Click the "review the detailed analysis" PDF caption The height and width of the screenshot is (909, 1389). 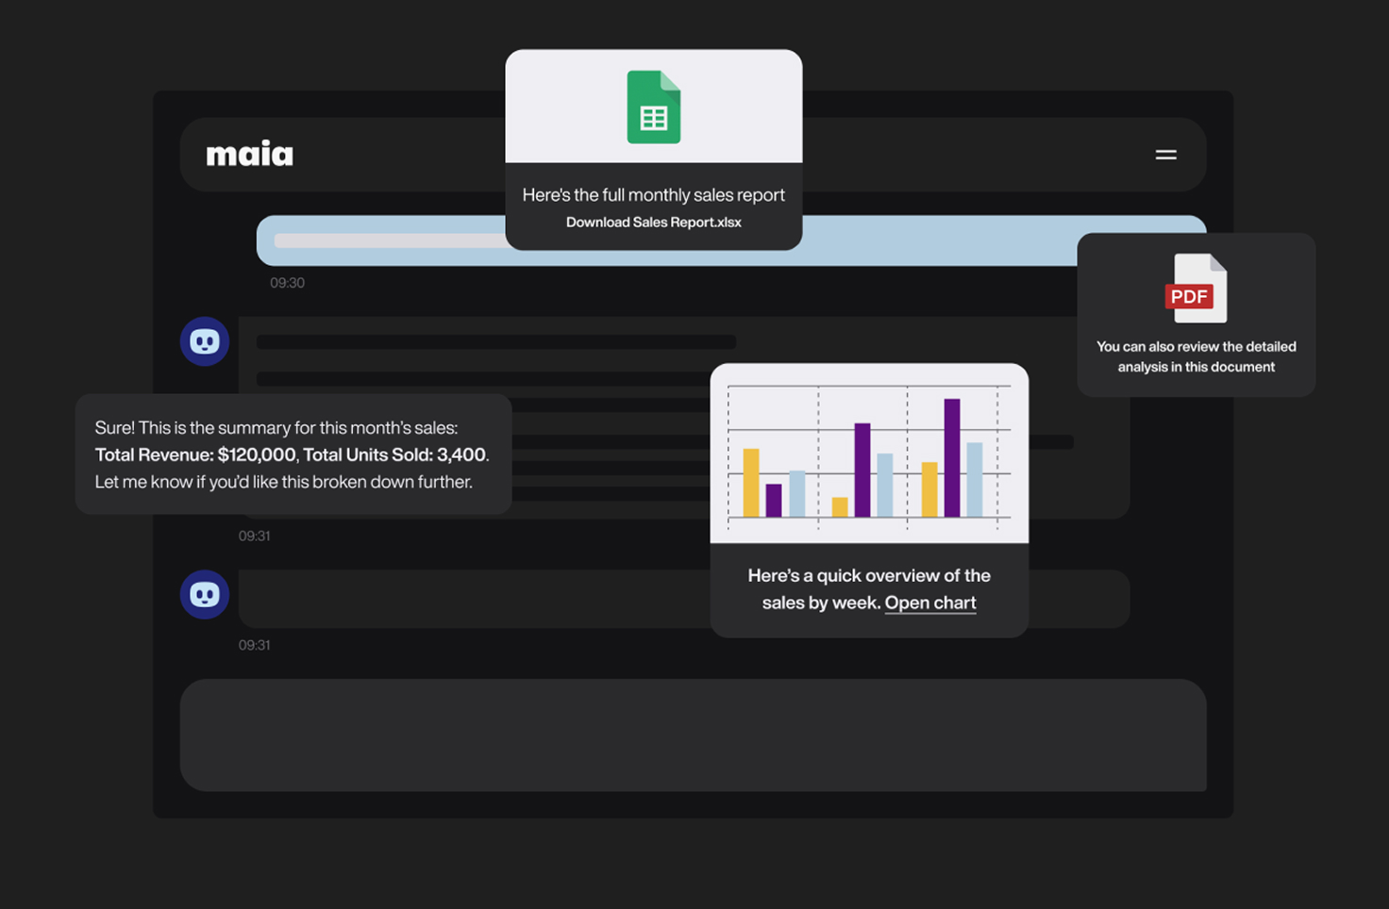[1196, 356]
